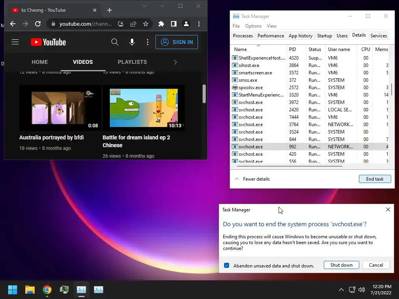Open Australia portrayed by bfdi thumbnail
Screen dimensions: 399x299
click(x=60, y=108)
